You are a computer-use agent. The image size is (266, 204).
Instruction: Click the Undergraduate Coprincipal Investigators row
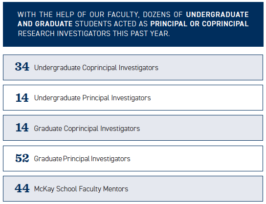[133, 67]
